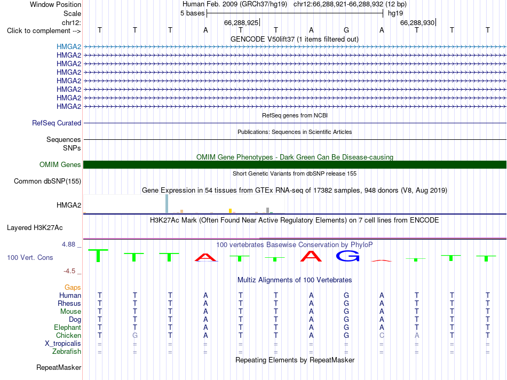
Task: Click the 'OMIM Genes' label
Action: click(x=60, y=164)
